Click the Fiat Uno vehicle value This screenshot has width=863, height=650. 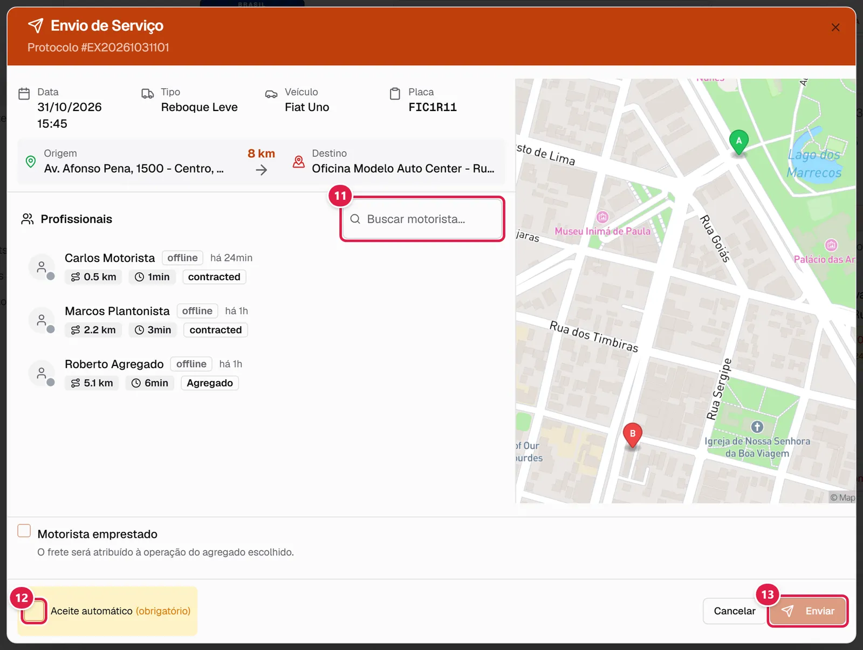[307, 107]
